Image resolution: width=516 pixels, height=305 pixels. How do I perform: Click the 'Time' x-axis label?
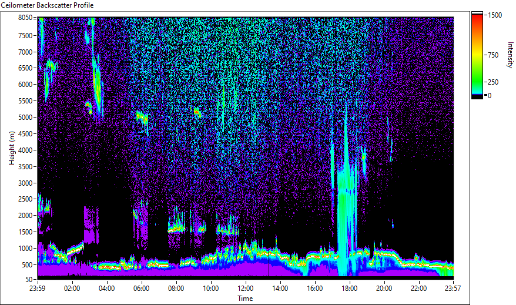(x=245, y=299)
